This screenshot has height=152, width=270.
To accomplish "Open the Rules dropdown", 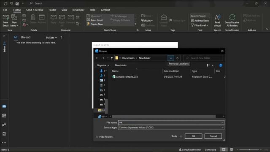I will click(x=147, y=21).
